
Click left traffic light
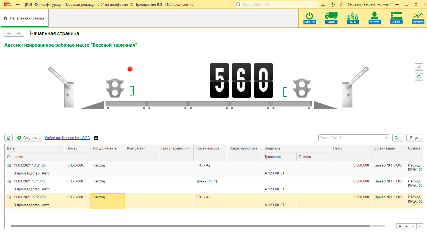point(115,88)
